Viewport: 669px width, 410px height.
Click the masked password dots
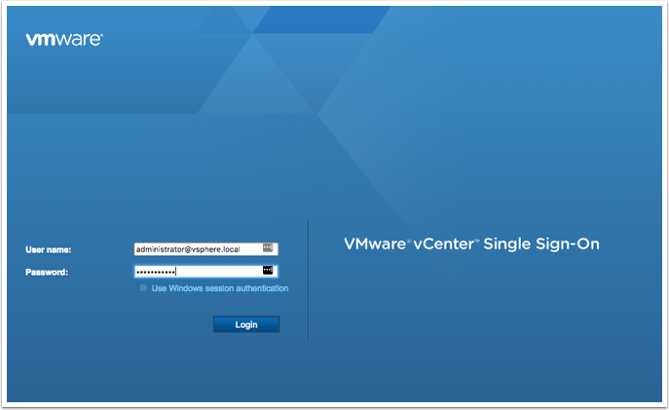156,271
